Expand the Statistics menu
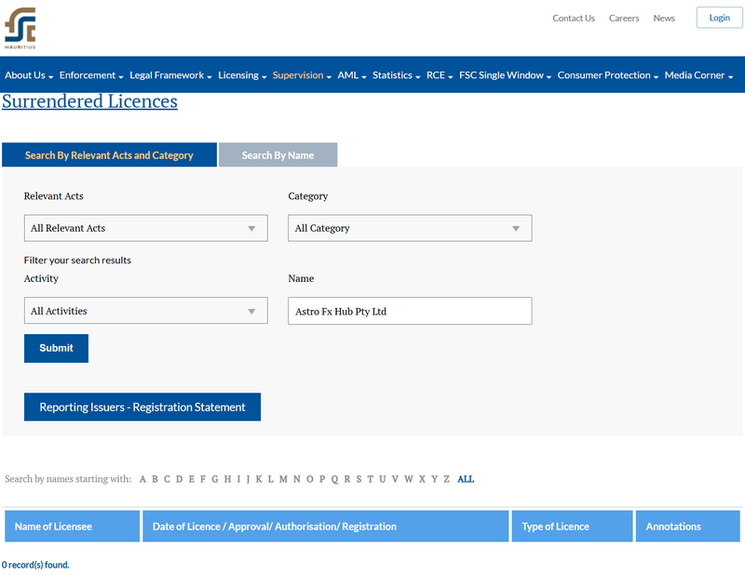 (397, 75)
